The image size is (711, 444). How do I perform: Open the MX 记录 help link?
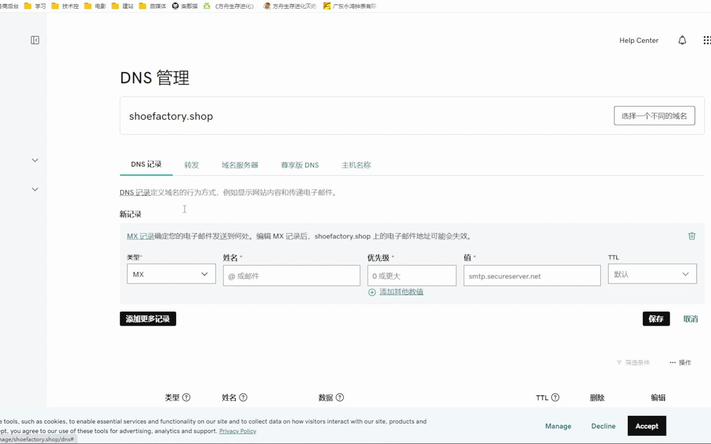tap(140, 236)
